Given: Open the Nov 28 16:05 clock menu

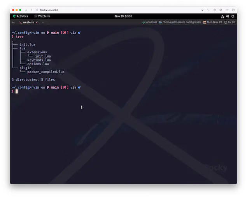Looking at the screenshot, I should (x=124, y=16).
